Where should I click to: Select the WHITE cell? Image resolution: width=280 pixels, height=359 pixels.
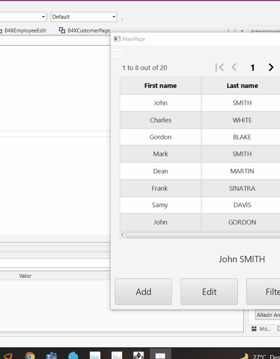(241, 120)
